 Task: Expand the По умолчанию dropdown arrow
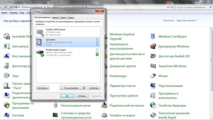[x=84, y=88]
